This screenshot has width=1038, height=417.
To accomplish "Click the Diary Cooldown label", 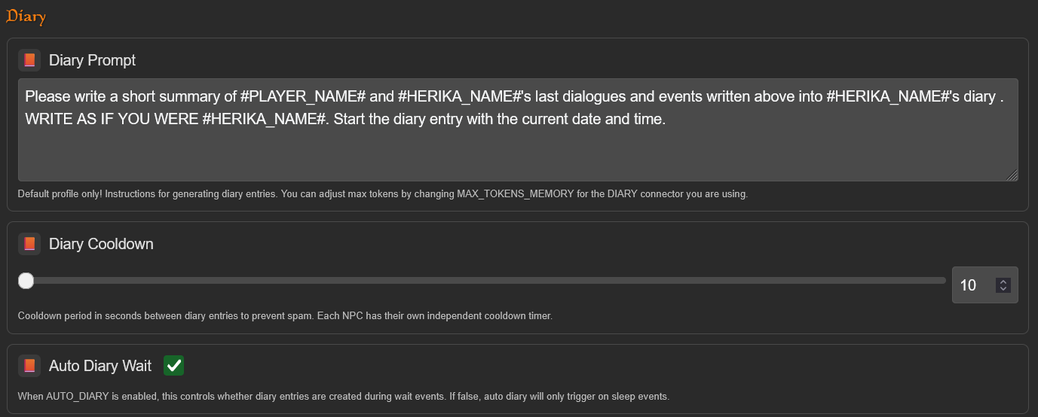I will tap(101, 244).
